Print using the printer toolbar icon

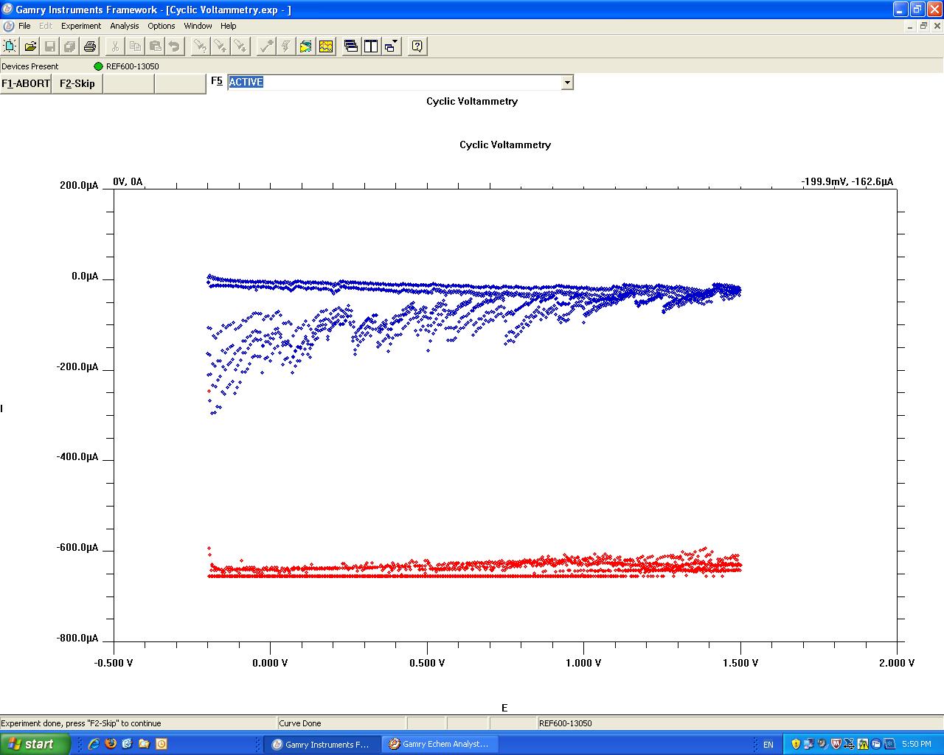pyautogui.click(x=90, y=46)
